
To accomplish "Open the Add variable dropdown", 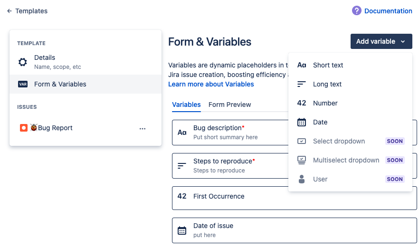I will click(x=381, y=41).
